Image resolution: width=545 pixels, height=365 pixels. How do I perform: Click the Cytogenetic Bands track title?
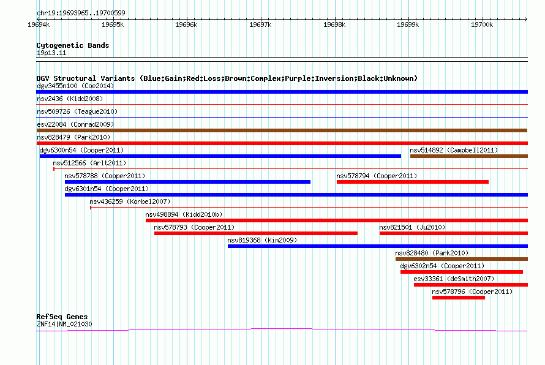point(73,45)
